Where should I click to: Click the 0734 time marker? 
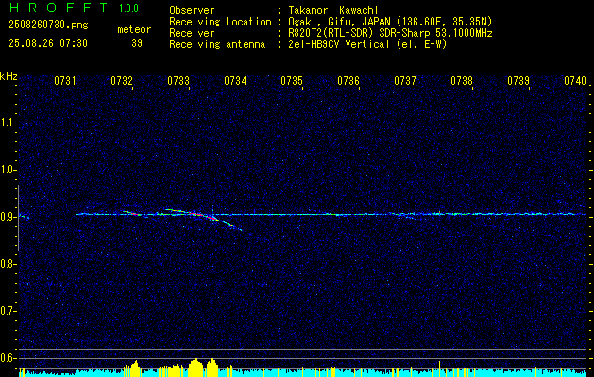pos(235,81)
